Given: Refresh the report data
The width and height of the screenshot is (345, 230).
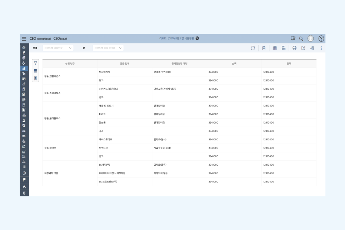Looking at the screenshot, I should (x=253, y=48).
